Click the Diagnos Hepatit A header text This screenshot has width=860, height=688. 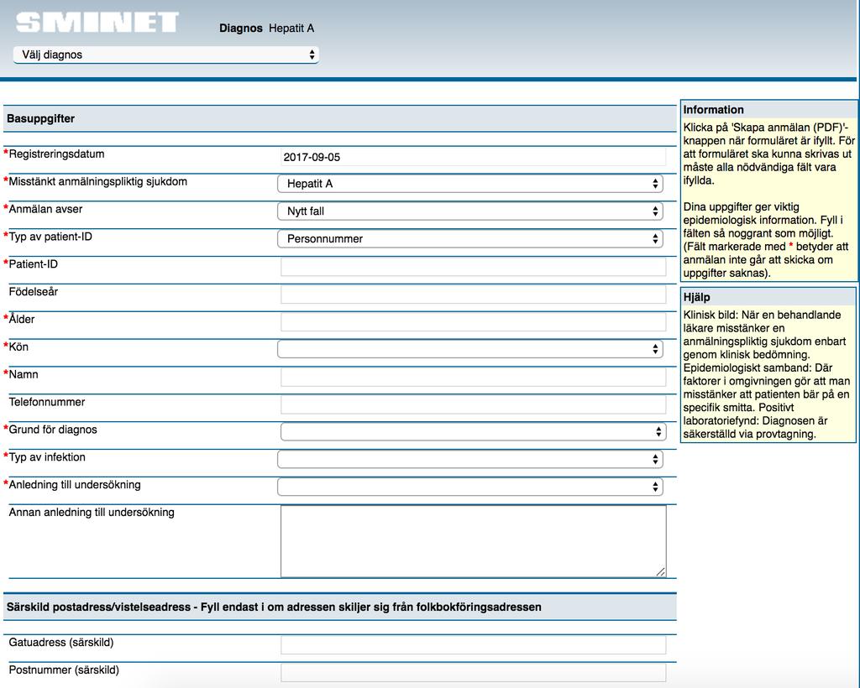pos(266,29)
